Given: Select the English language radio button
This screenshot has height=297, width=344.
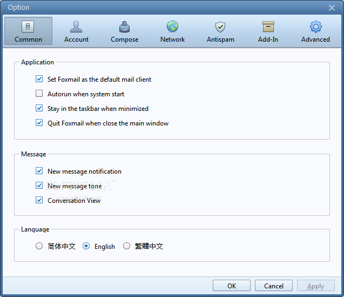Looking at the screenshot, I should coord(86,246).
